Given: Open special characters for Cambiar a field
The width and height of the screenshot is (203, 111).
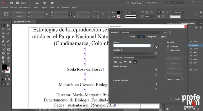Looking at the screenshot, I should click(x=156, y=53).
